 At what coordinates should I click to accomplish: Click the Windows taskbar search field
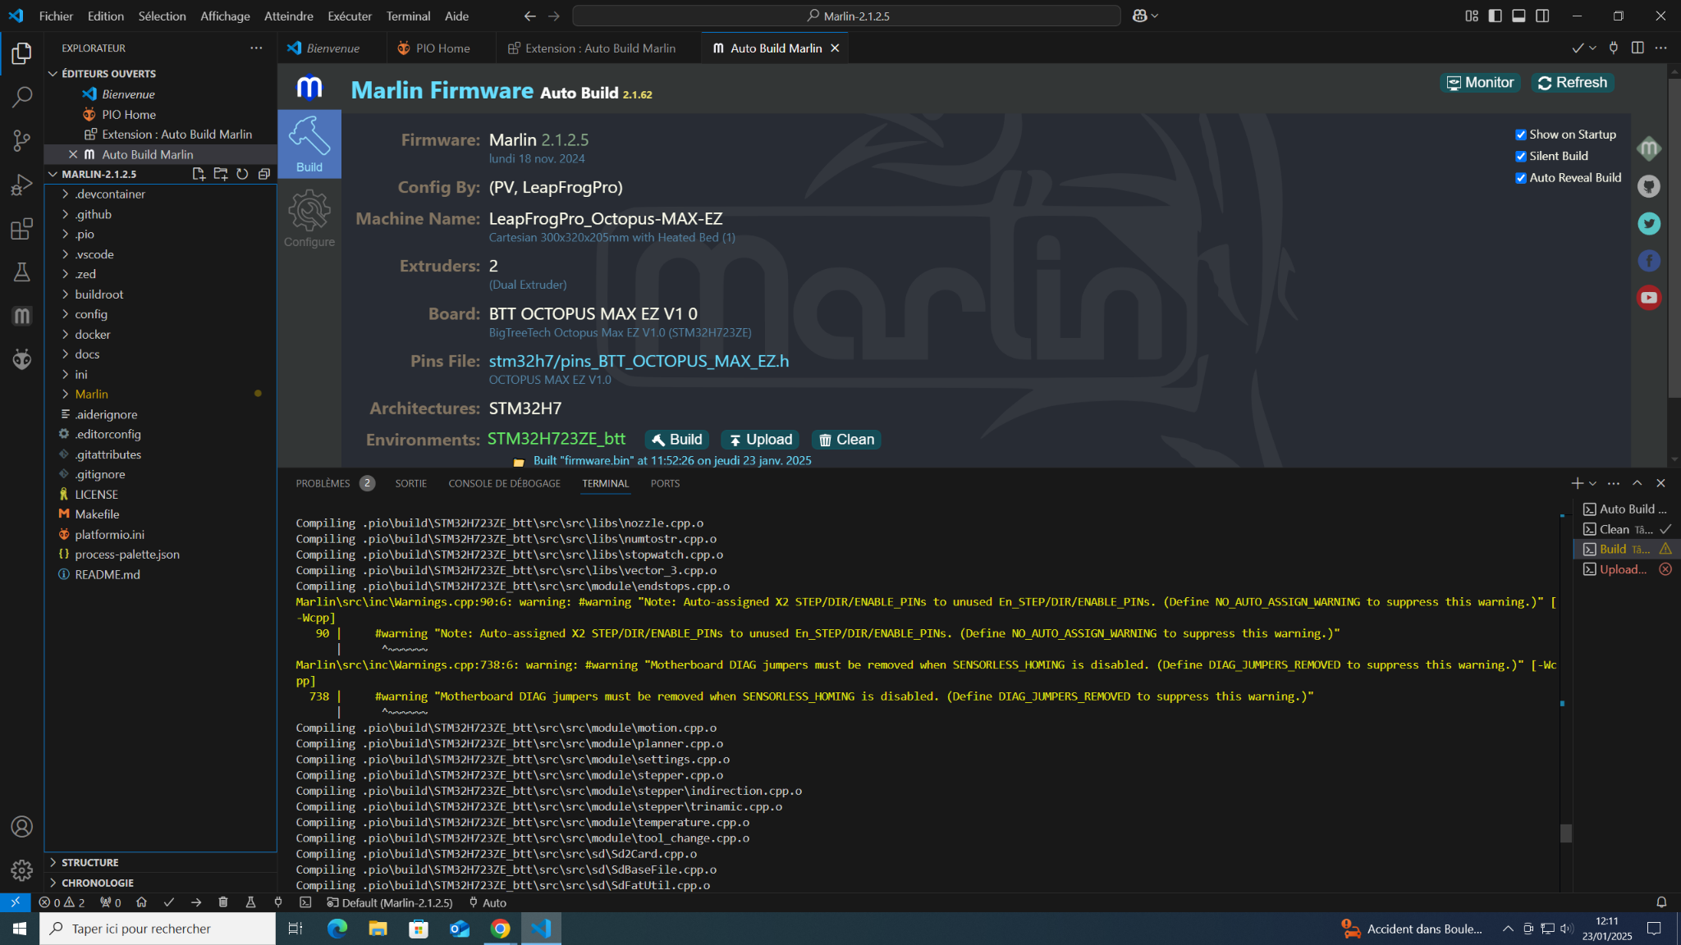(158, 929)
